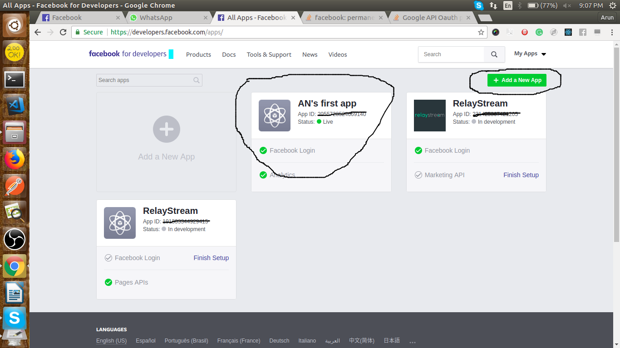Viewport: 620px width, 348px height.
Task: Open the Skype tray indicator
Action: coord(479,5)
